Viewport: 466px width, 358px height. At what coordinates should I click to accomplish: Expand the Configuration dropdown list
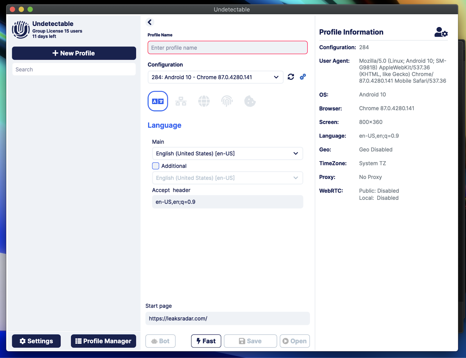tap(216, 77)
